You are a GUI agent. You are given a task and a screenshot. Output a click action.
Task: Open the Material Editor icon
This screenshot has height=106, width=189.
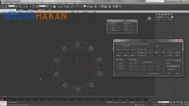click(110, 6)
